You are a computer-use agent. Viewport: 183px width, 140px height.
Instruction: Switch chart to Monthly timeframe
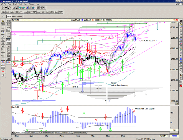pyautogui.click(x=19, y=16)
